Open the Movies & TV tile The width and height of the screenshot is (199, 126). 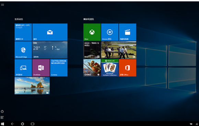[x=128, y=32]
